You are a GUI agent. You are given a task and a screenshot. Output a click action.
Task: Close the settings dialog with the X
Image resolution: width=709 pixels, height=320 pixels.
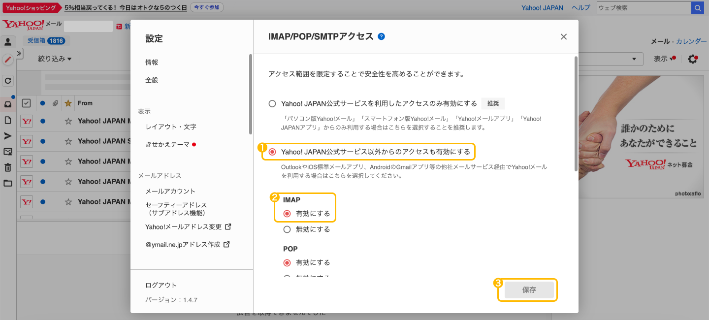[x=564, y=37]
